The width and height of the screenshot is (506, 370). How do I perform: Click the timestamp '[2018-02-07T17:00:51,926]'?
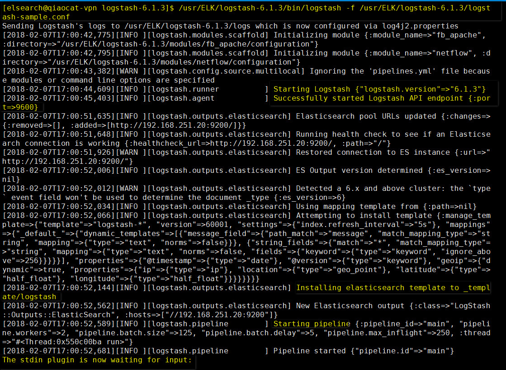point(59,152)
